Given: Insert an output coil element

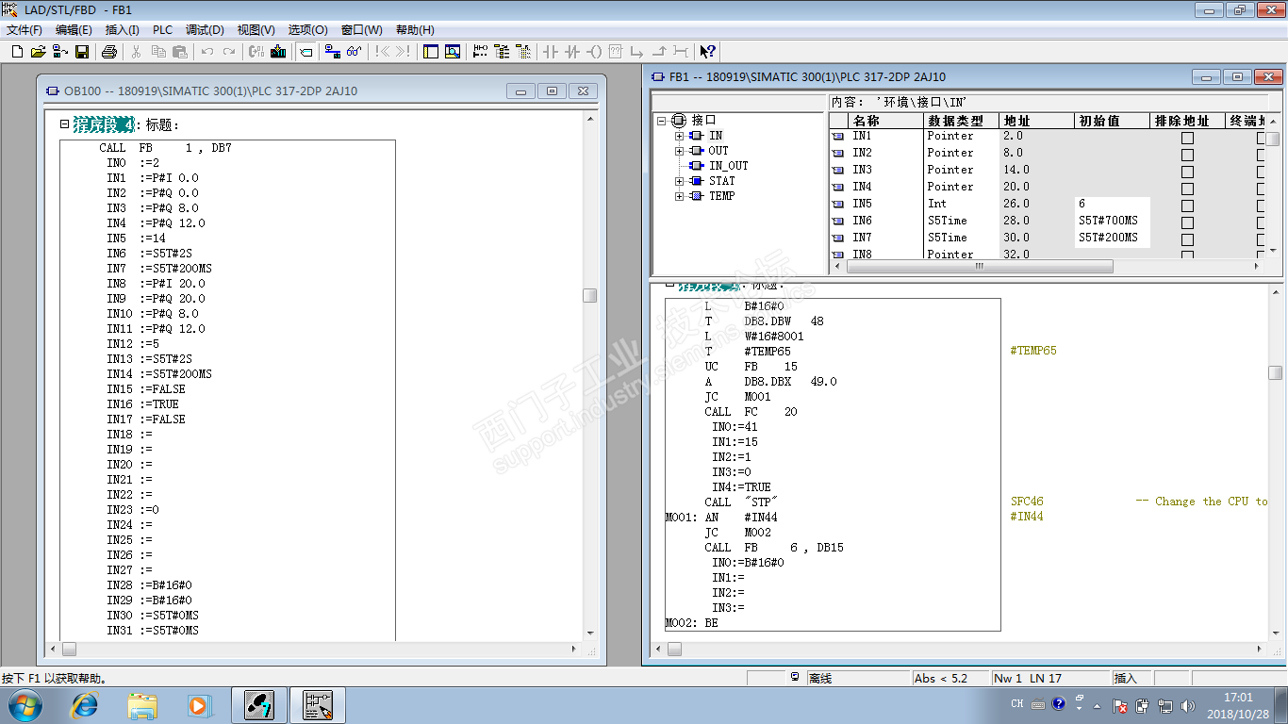Looking at the screenshot, I should (x=594, y=52).
